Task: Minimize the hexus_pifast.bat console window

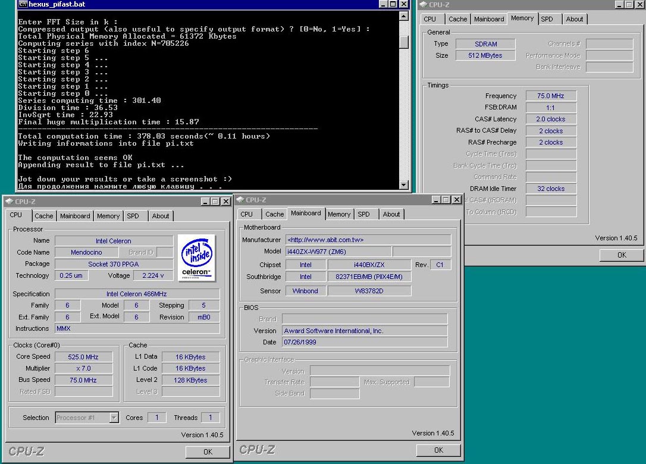Action: [384, 4]
